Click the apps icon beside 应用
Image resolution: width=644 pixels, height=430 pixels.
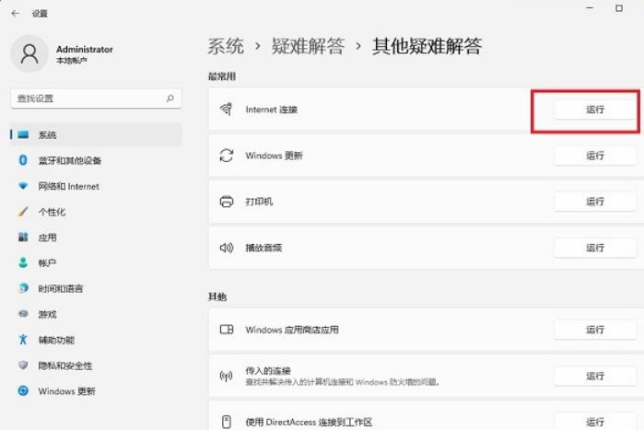[23, 238]
